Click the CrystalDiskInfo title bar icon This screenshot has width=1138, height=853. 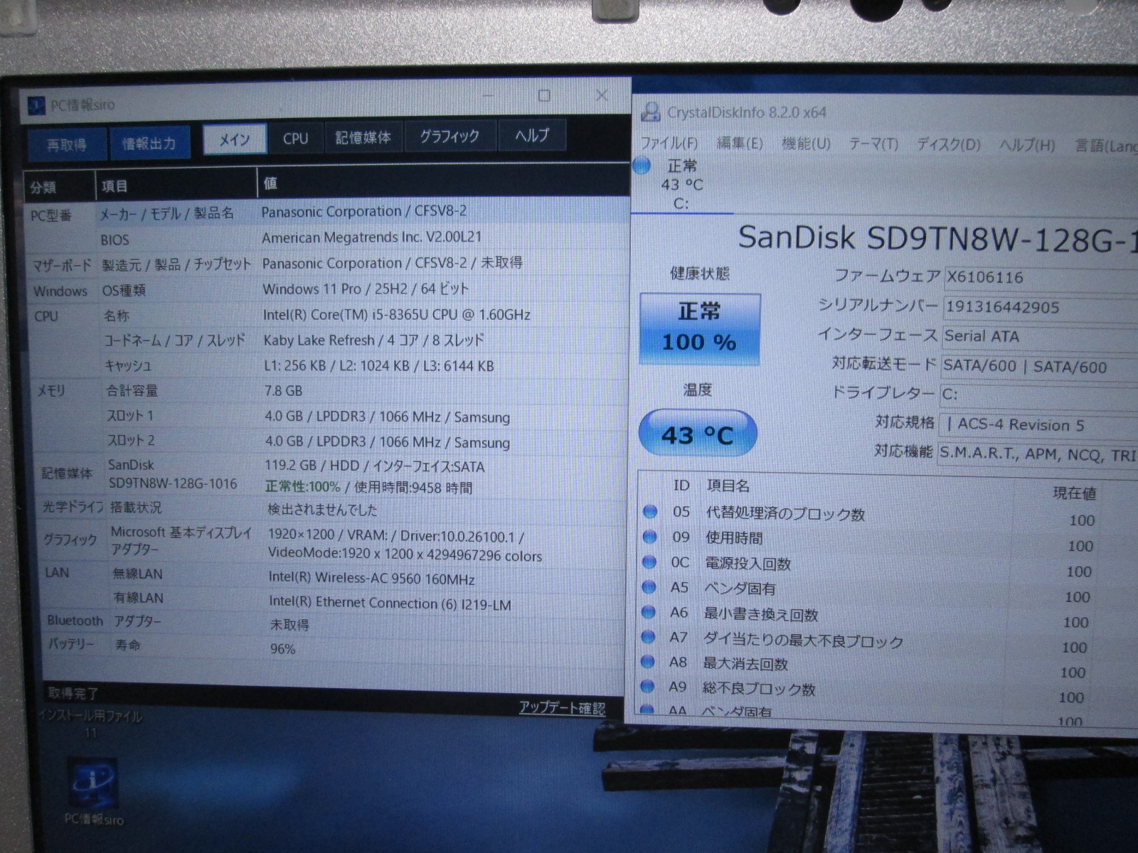point(651,112)
